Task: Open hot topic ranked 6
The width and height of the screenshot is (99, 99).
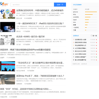Action: click(x=81, y=54)
